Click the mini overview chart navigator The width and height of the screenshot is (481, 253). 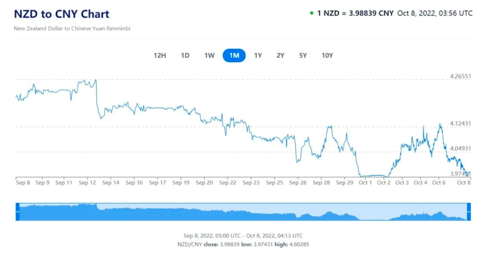[243, 212]
